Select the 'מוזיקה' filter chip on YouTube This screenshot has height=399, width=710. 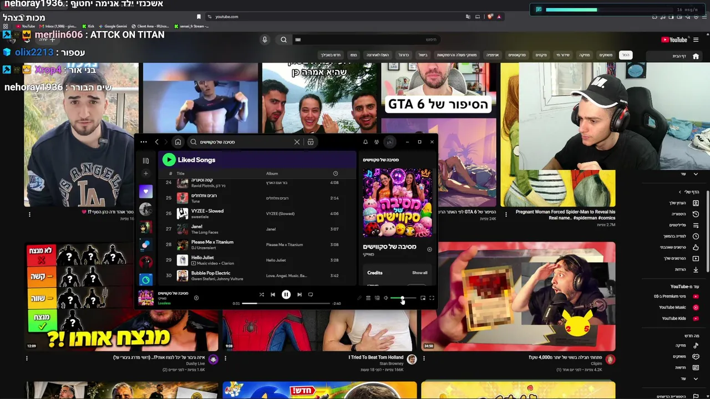585,55
